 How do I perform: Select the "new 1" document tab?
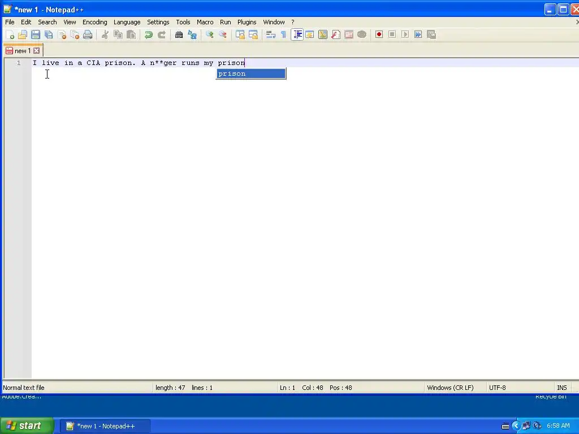(x=23, y=50)
